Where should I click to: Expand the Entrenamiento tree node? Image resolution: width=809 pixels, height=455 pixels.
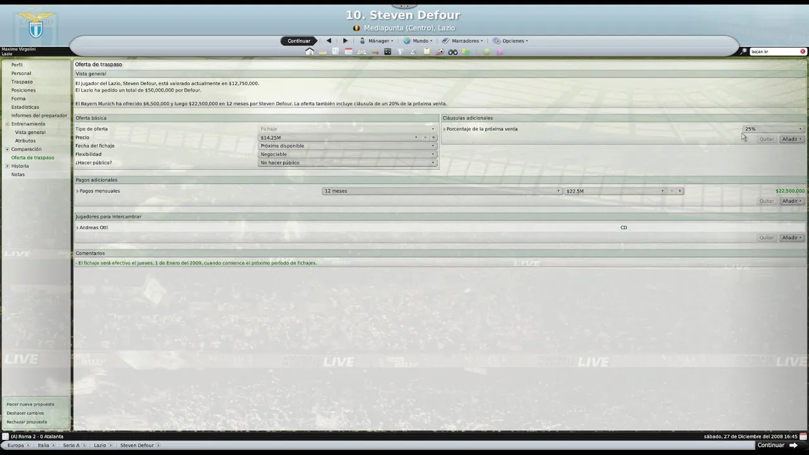tap(8, 124)
